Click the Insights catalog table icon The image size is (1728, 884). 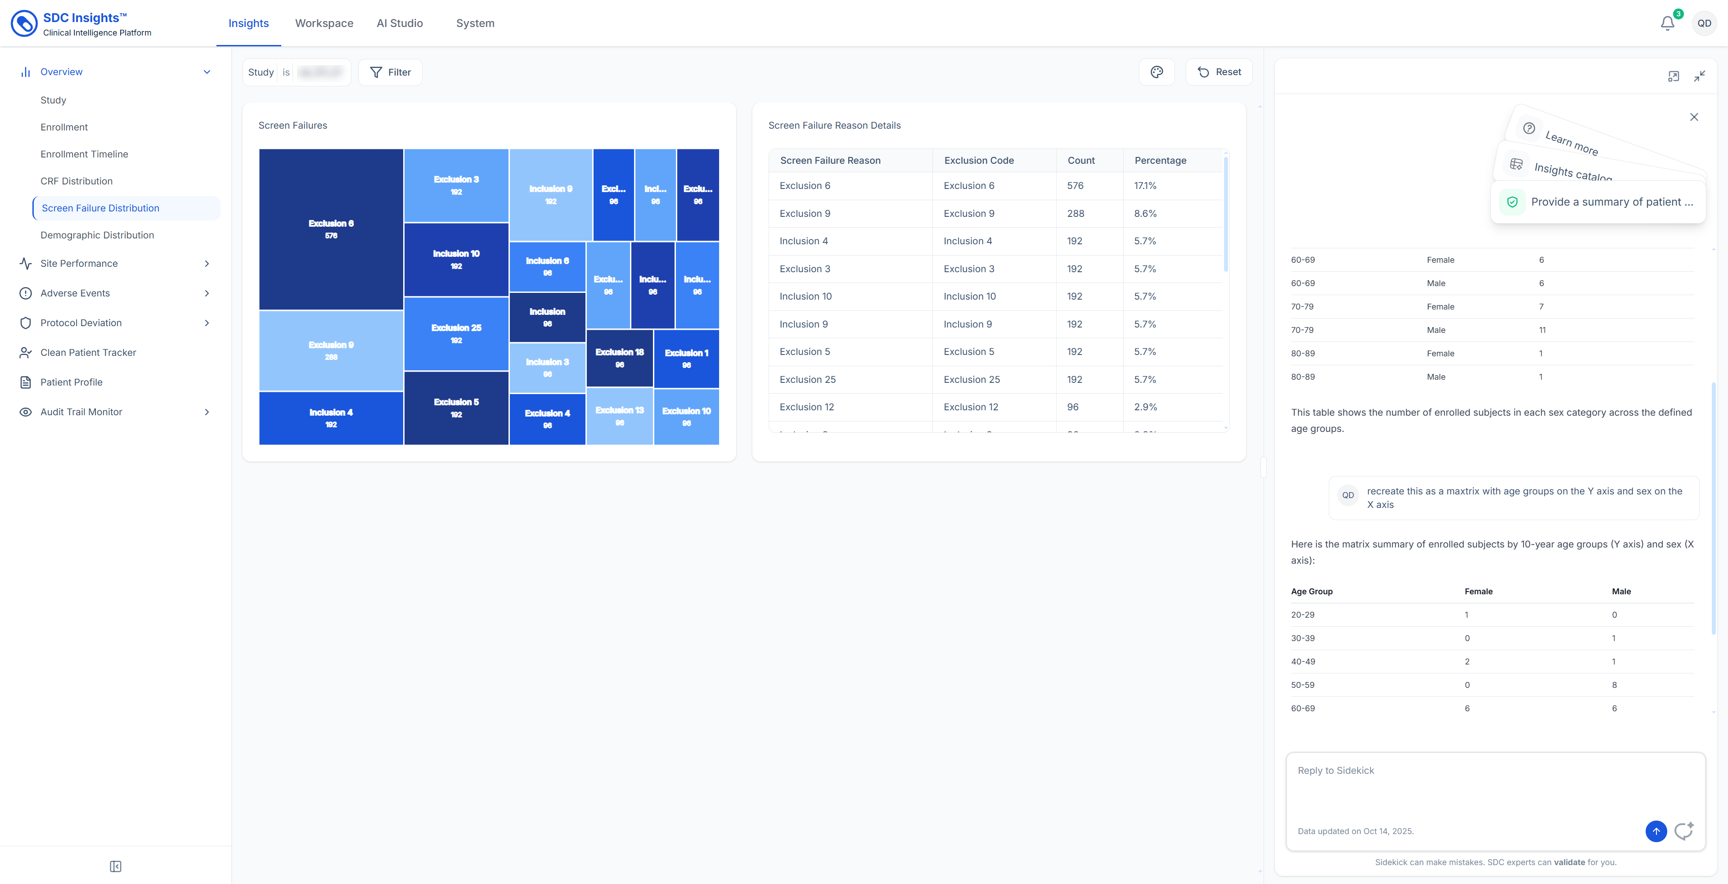click(1516, 164)
